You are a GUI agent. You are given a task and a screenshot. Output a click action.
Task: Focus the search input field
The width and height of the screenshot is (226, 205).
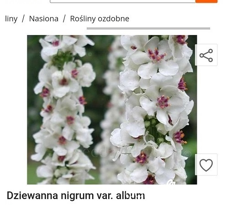tap(123, 1)
